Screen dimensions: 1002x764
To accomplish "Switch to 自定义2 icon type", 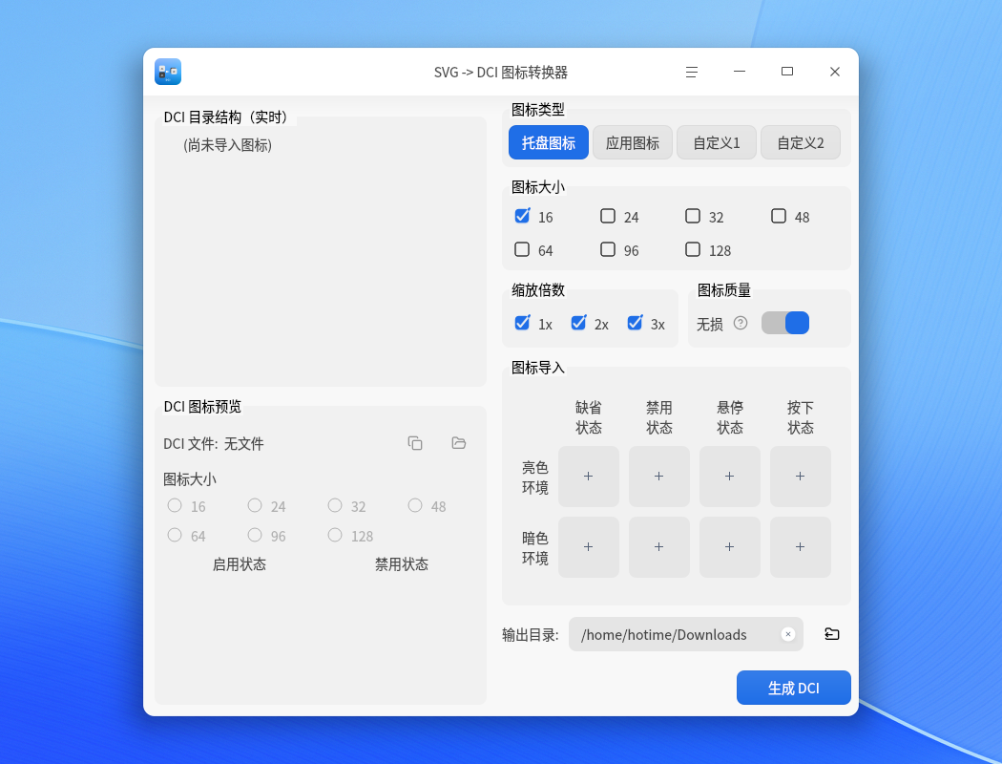I will (800, 142).
